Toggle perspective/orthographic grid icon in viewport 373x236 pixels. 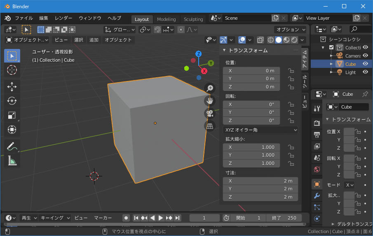click(x=210, y=126)
